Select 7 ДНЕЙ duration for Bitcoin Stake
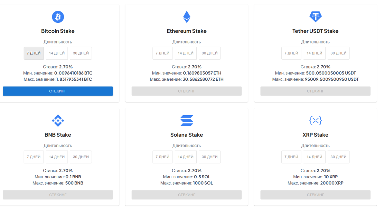Viewport: 385px width, 208px height. point(34,53)
